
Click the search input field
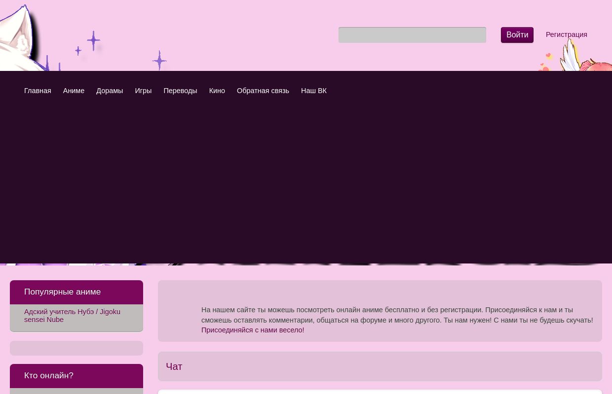click(412, 35)
